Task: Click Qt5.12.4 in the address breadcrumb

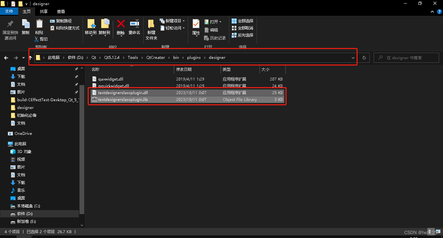Action: pyautogui.click(x=112, y=58)
